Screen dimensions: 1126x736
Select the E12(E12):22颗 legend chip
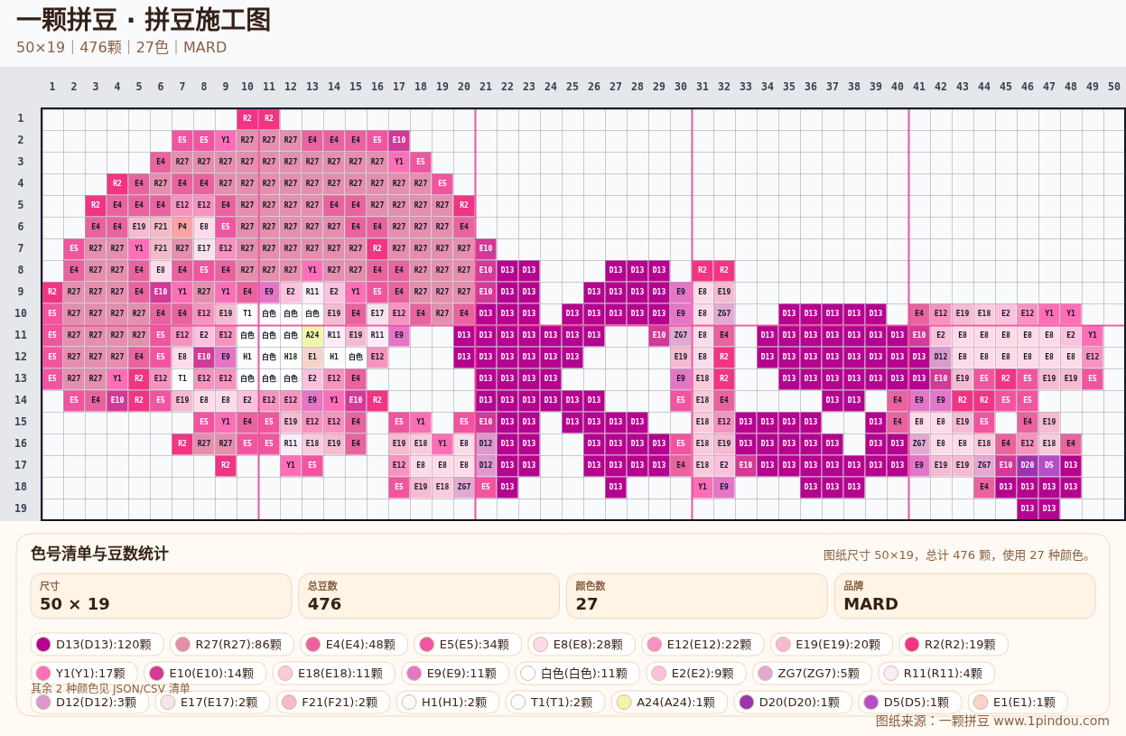tap(703, 645)
